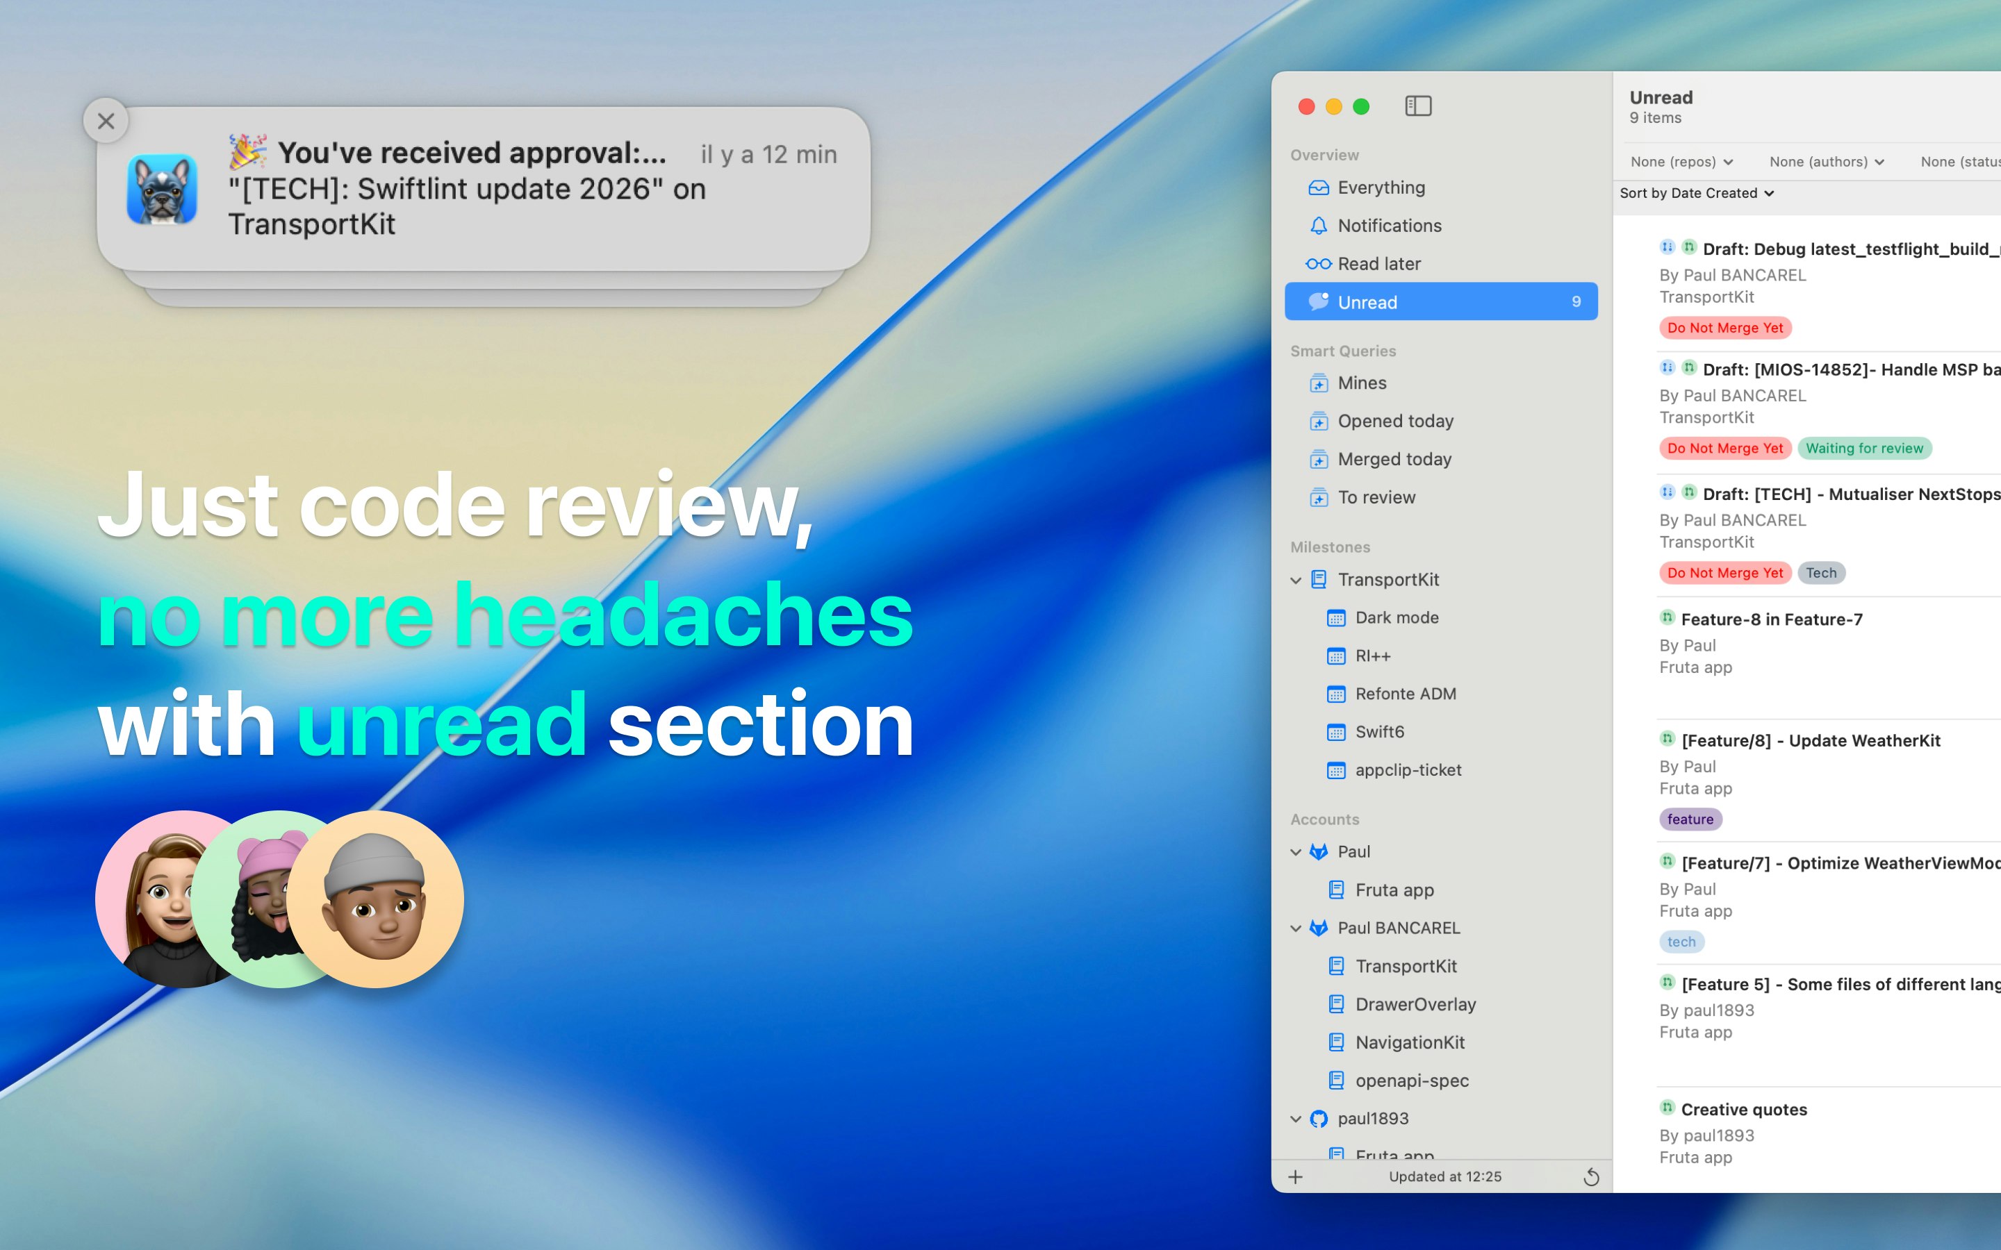Open Notifications via the bell icon
Image resolution: width=2001 pixels, height=1250 pixels.
[1318, 225]
